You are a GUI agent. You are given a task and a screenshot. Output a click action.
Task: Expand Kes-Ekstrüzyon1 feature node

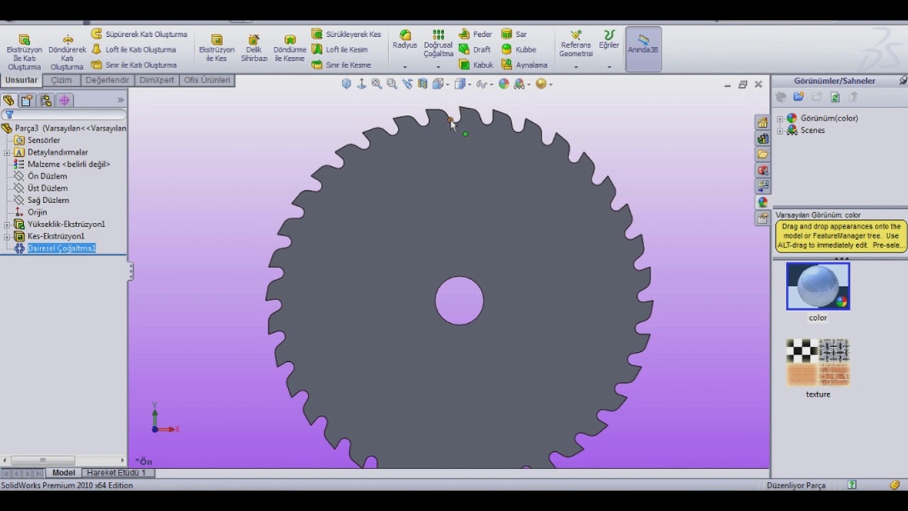tap(7, 236)
